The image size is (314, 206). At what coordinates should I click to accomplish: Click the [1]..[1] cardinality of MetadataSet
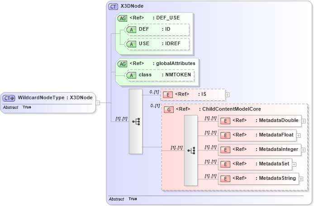pyautogui.click(x=210, y=162)
